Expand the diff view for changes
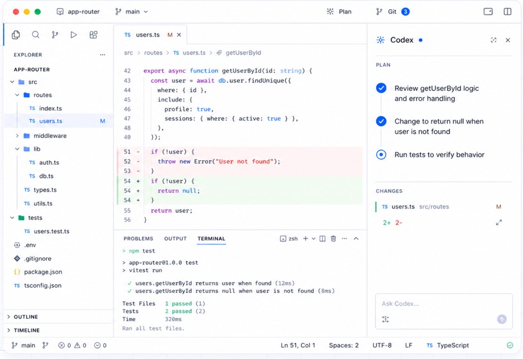This screenshot has width=523, height=359. pyautogui.click(x=499, y=222)
